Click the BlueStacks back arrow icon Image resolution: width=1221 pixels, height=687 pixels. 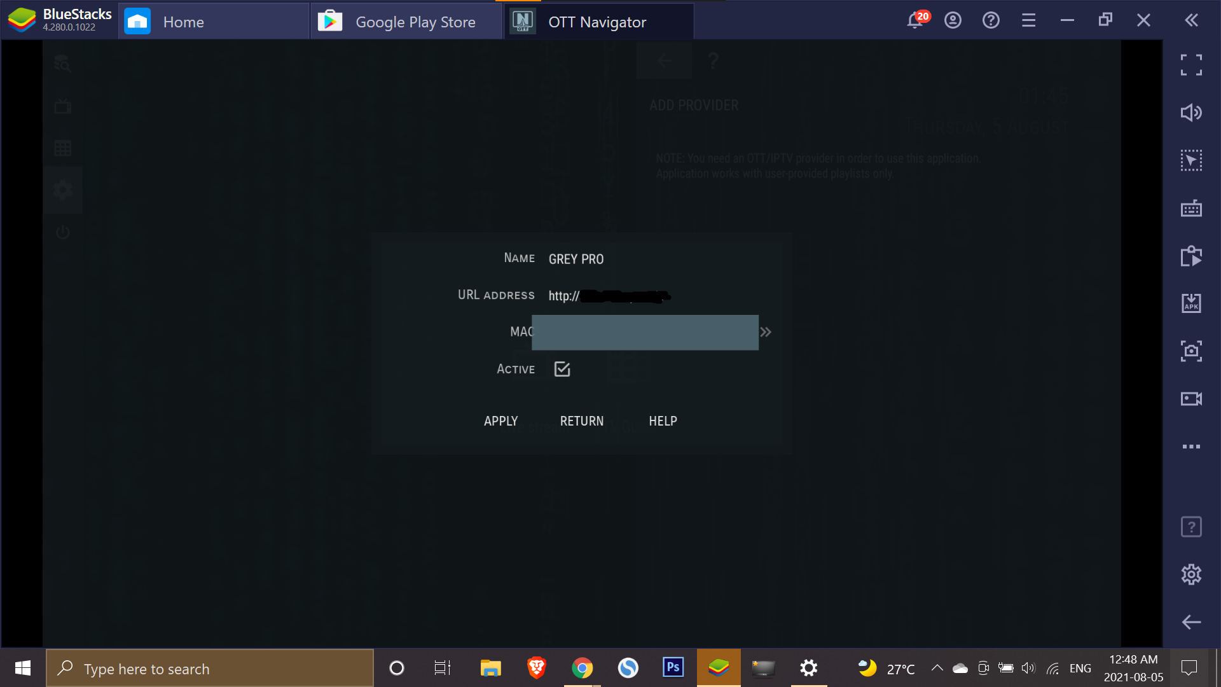pyautogui.click(x=1192, y=621)
